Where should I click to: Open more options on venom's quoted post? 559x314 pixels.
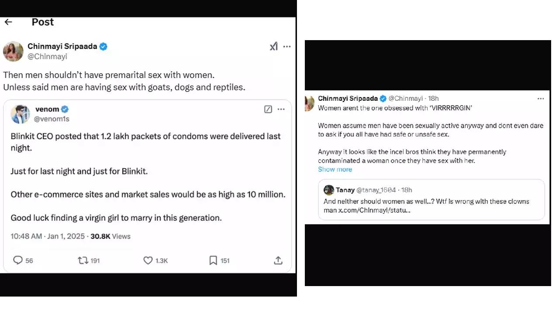pos(281,109)
